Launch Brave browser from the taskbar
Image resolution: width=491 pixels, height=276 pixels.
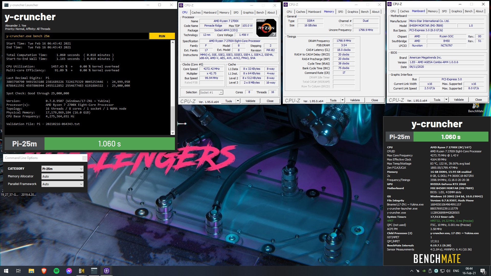(44, 271)
